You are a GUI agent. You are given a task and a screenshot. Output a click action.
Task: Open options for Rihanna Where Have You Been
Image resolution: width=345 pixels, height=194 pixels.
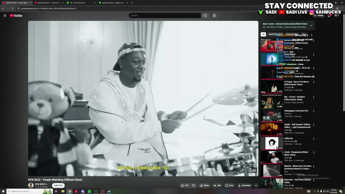coord(314,167)
